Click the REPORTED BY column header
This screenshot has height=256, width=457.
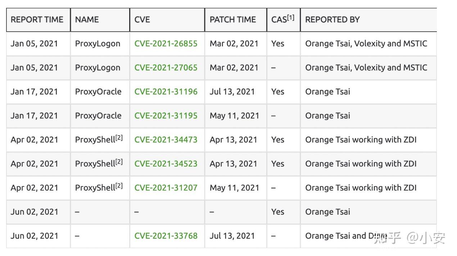pos(332,20)
